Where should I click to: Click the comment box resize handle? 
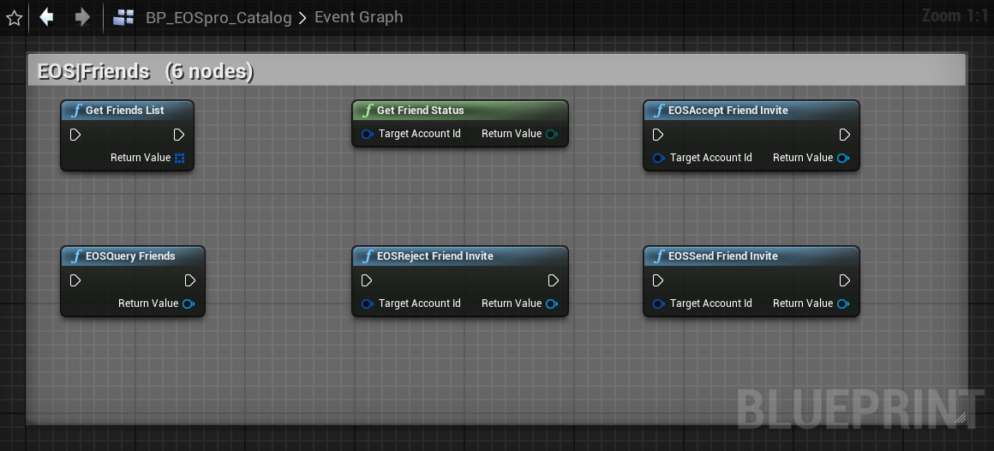tap(960, 417)
